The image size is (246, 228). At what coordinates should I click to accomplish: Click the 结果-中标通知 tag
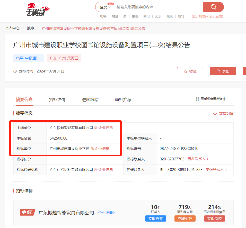(x=28, y=58)
